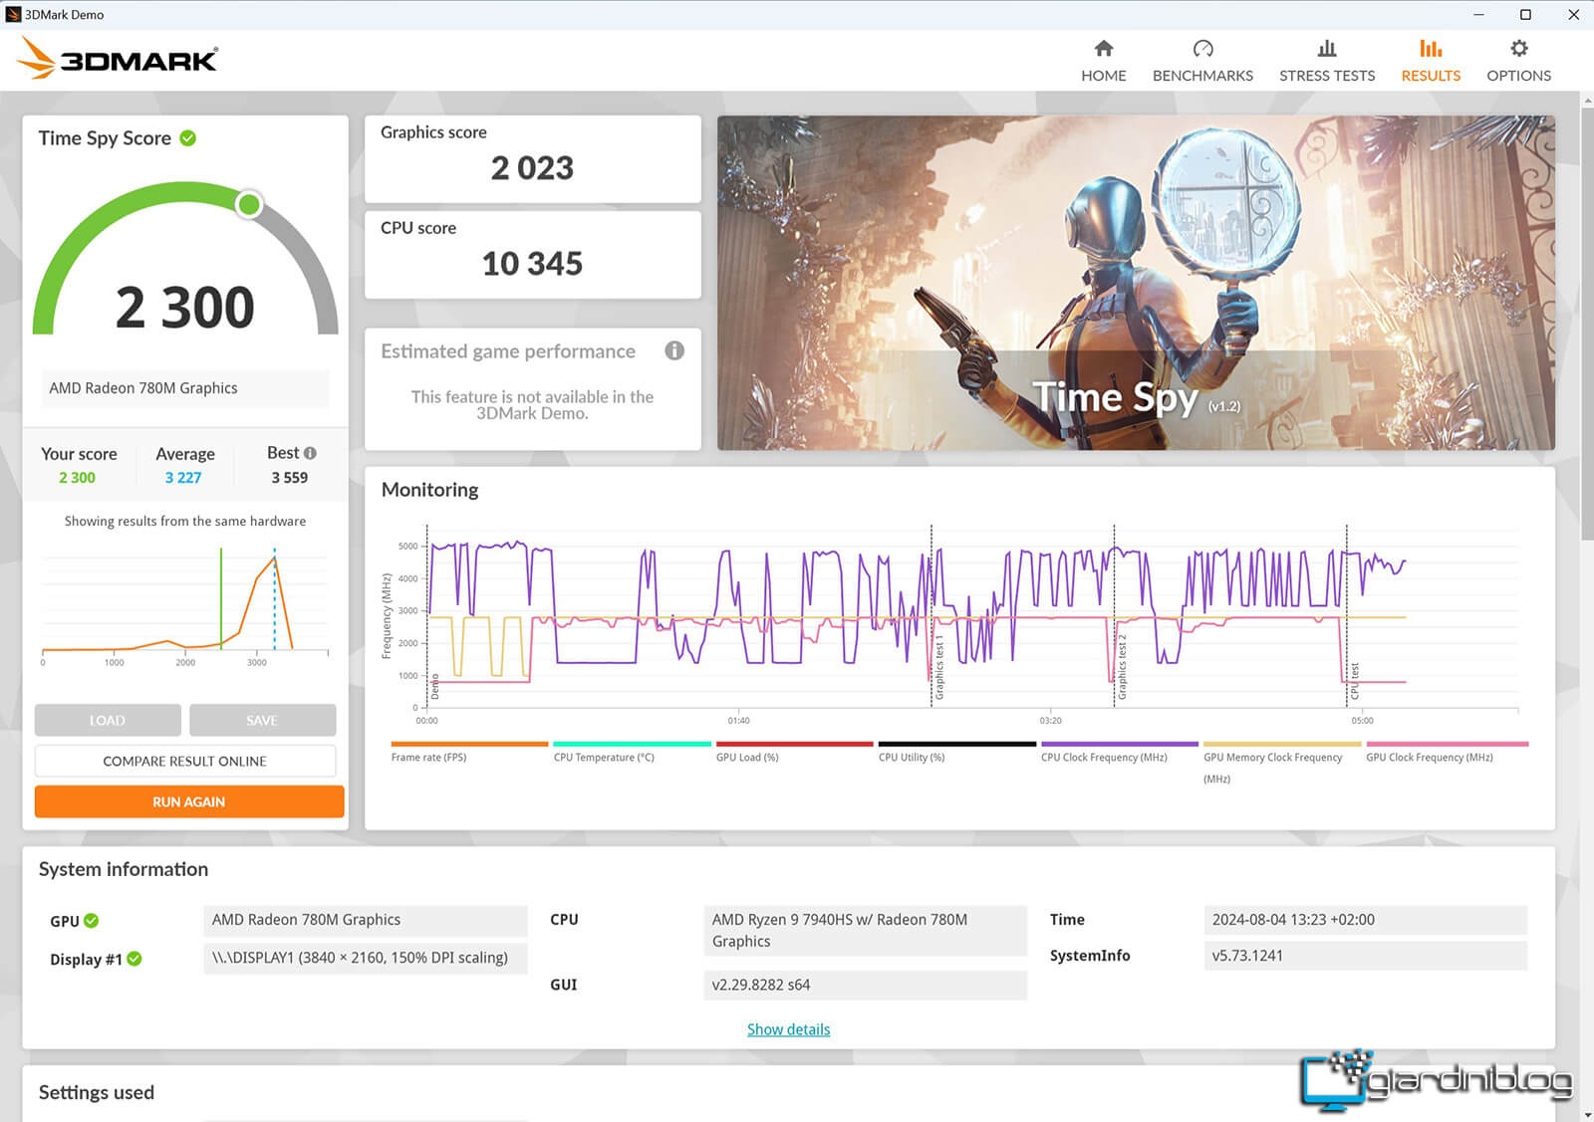Click the Time Spy hero image

(x=1136, y=283)
